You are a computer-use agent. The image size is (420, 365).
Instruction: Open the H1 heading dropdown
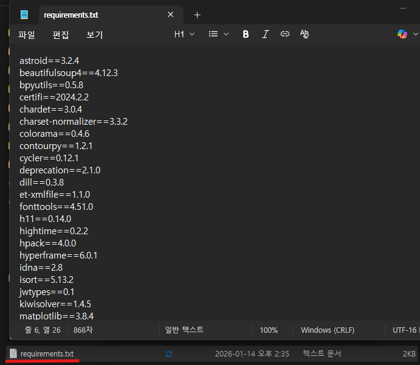pos(184,34)
